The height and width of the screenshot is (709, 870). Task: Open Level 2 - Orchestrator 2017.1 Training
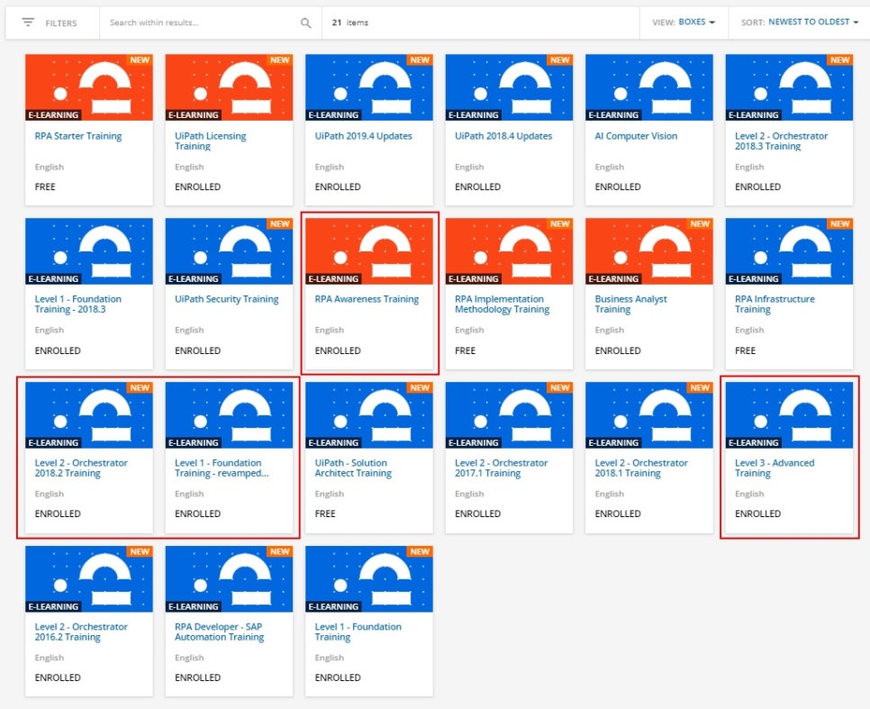click(x=501, y=468)
